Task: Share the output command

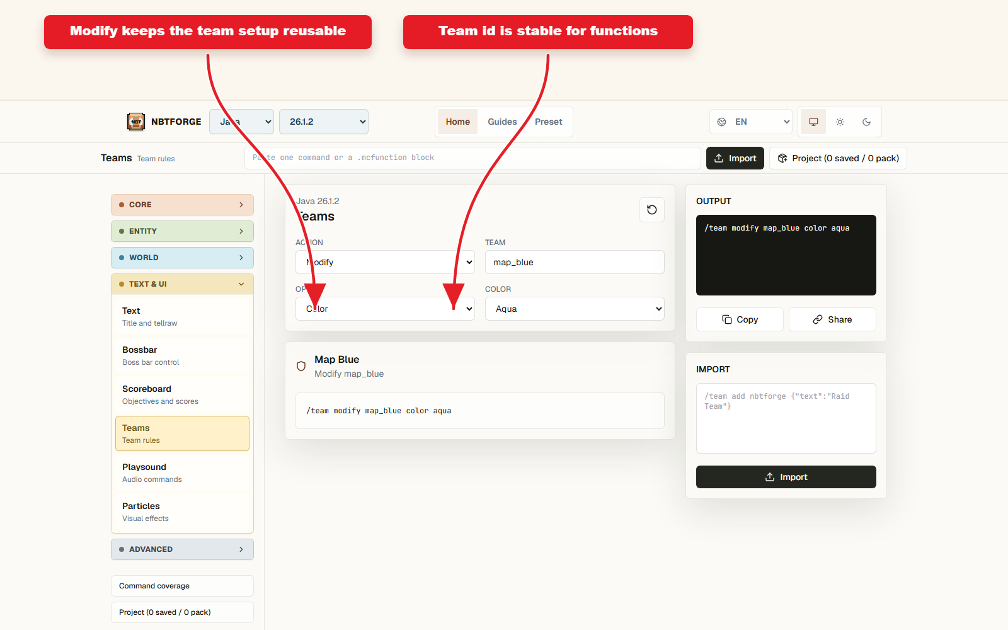Action: point(832,319)
